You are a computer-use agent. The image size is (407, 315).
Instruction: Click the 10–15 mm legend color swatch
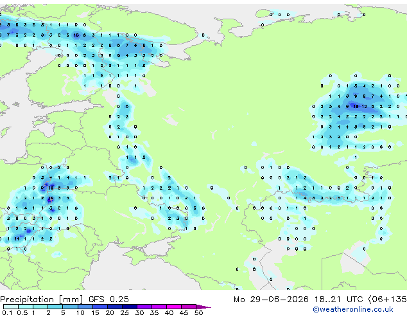[x=85, y=307]
